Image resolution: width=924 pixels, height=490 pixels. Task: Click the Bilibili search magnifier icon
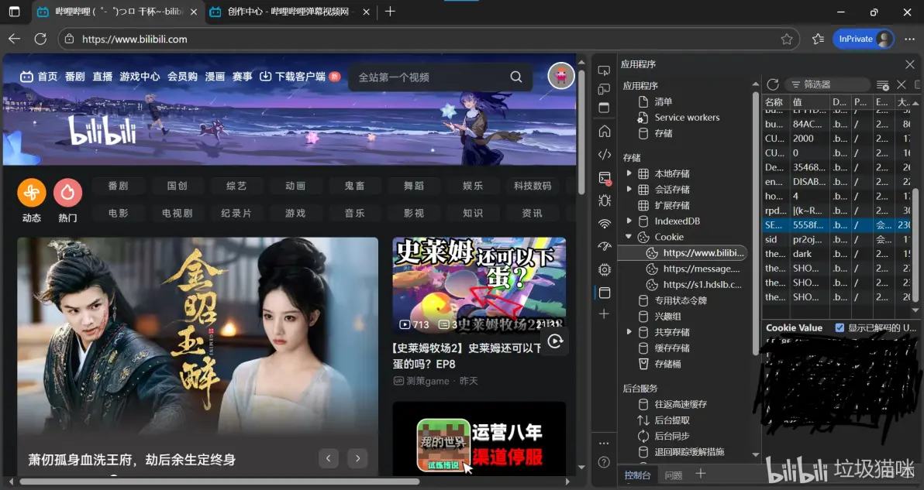(x=516, y=77)
